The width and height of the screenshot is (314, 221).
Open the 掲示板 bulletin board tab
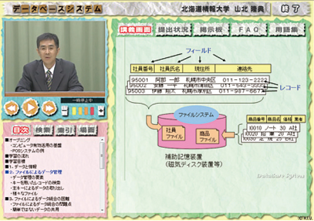click(x=211, y=30)
